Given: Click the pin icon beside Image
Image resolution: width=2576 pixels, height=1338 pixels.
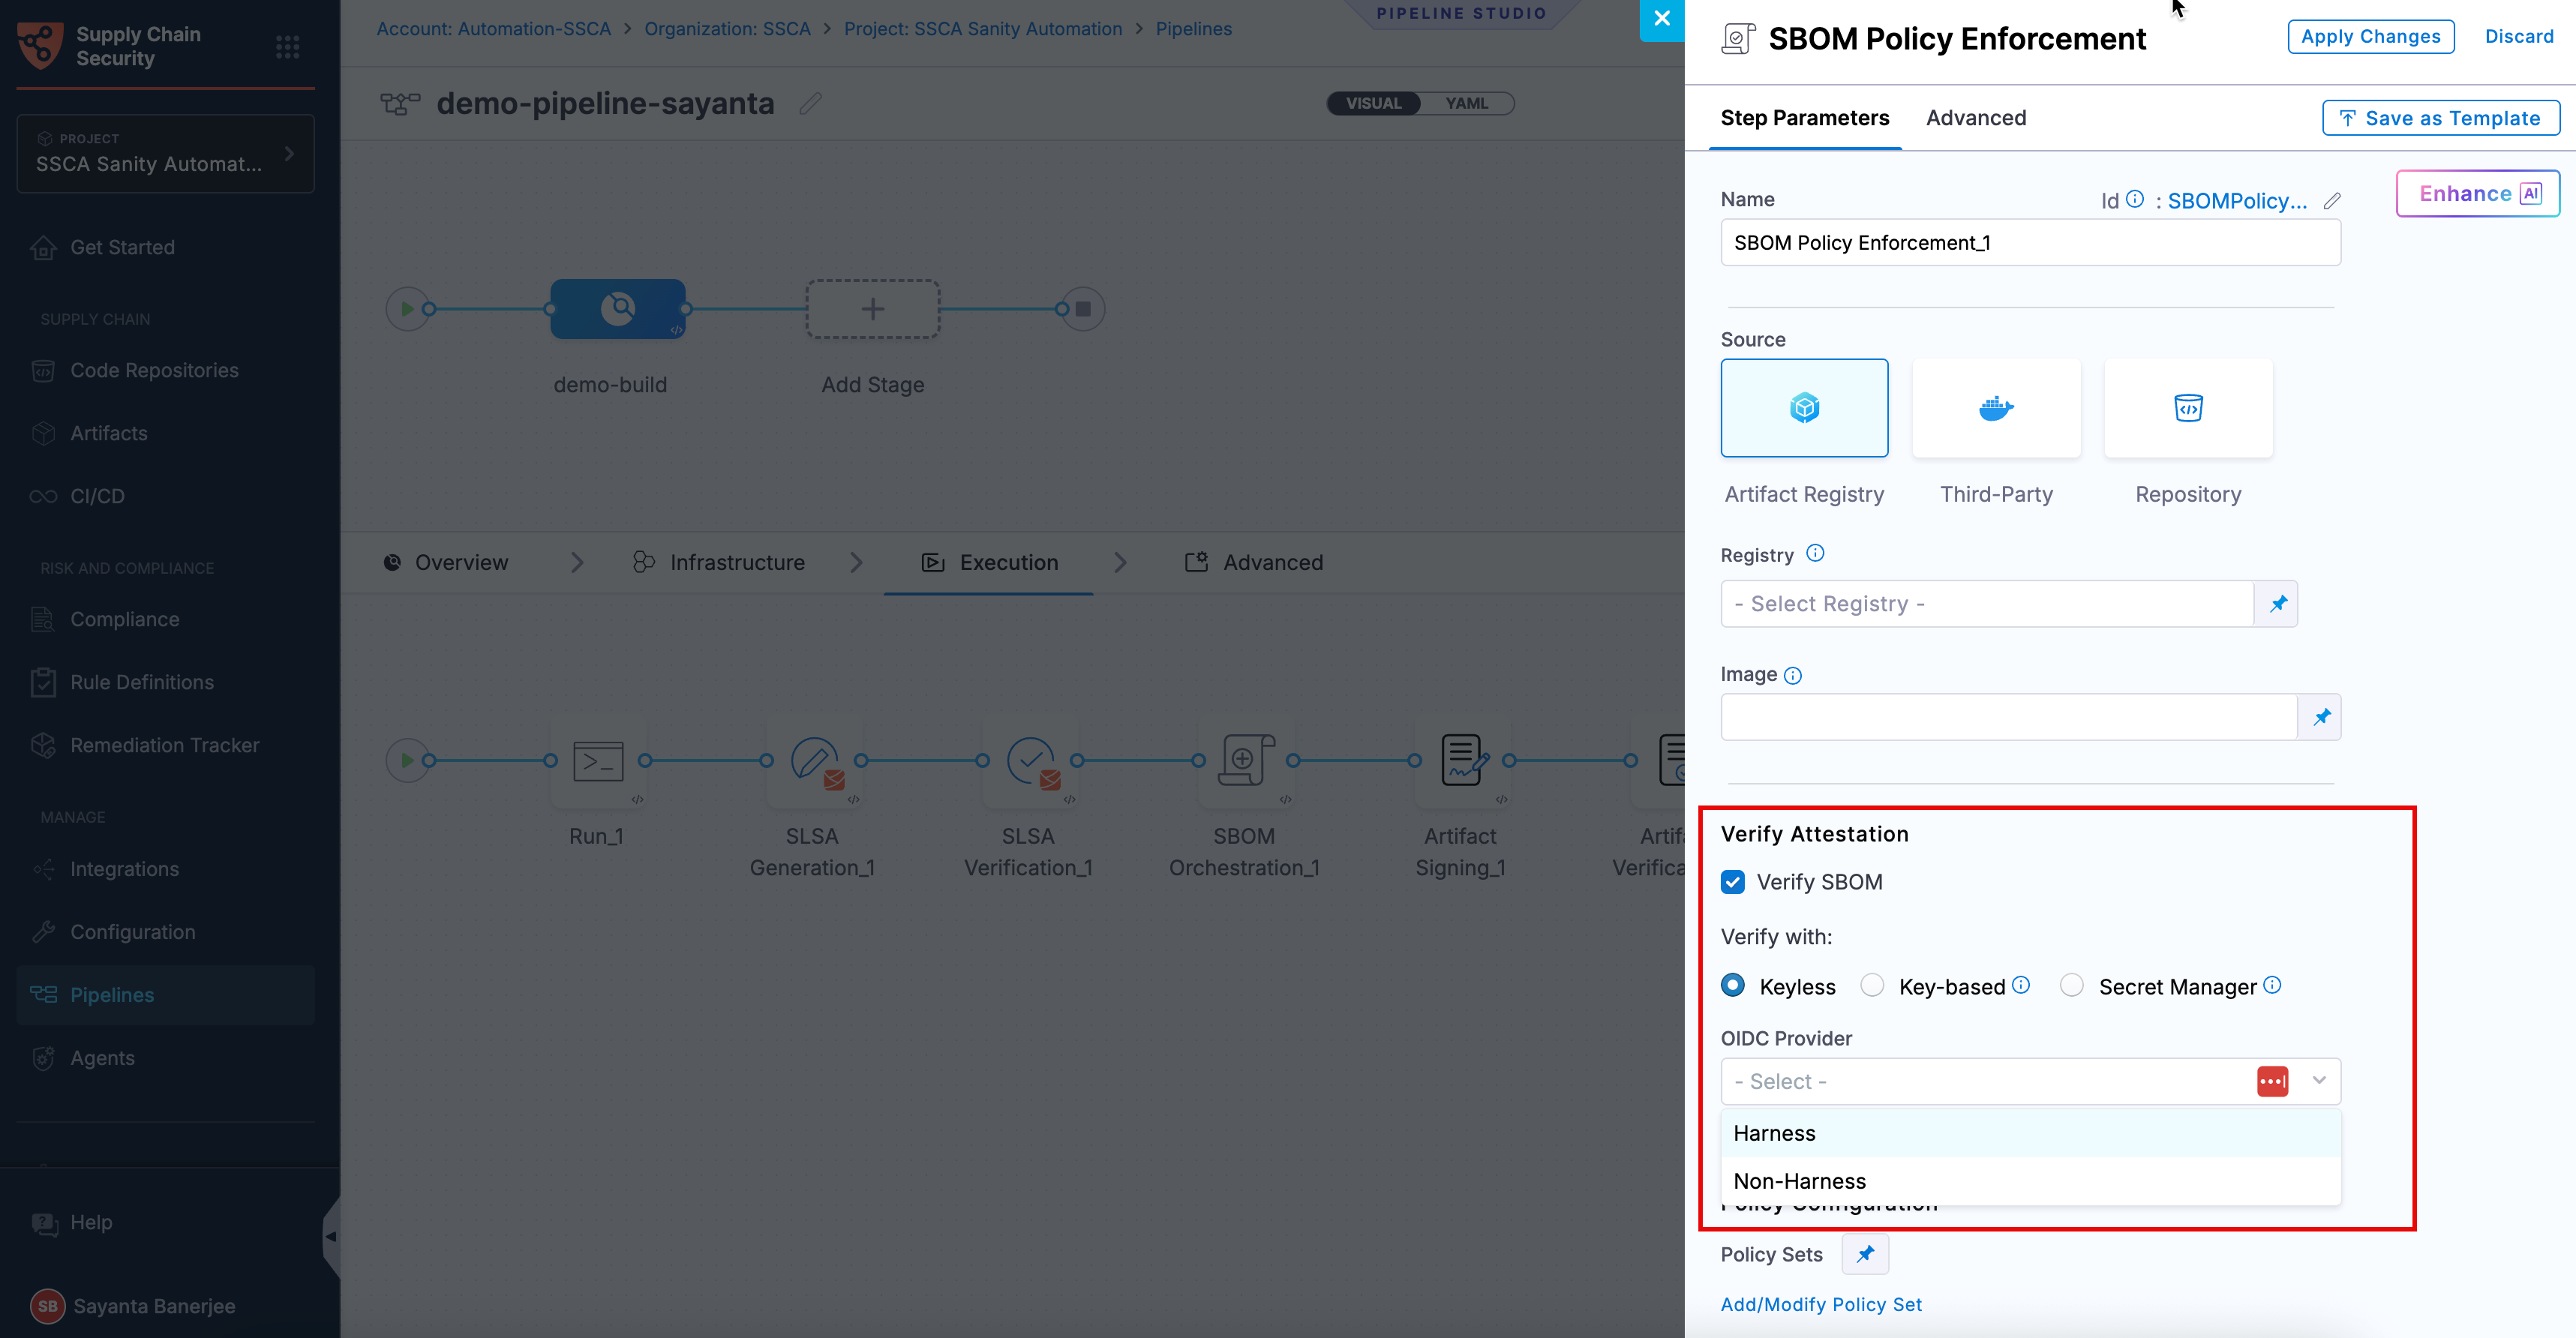Looking at the screenshot, I should (x=2321, y=717).
